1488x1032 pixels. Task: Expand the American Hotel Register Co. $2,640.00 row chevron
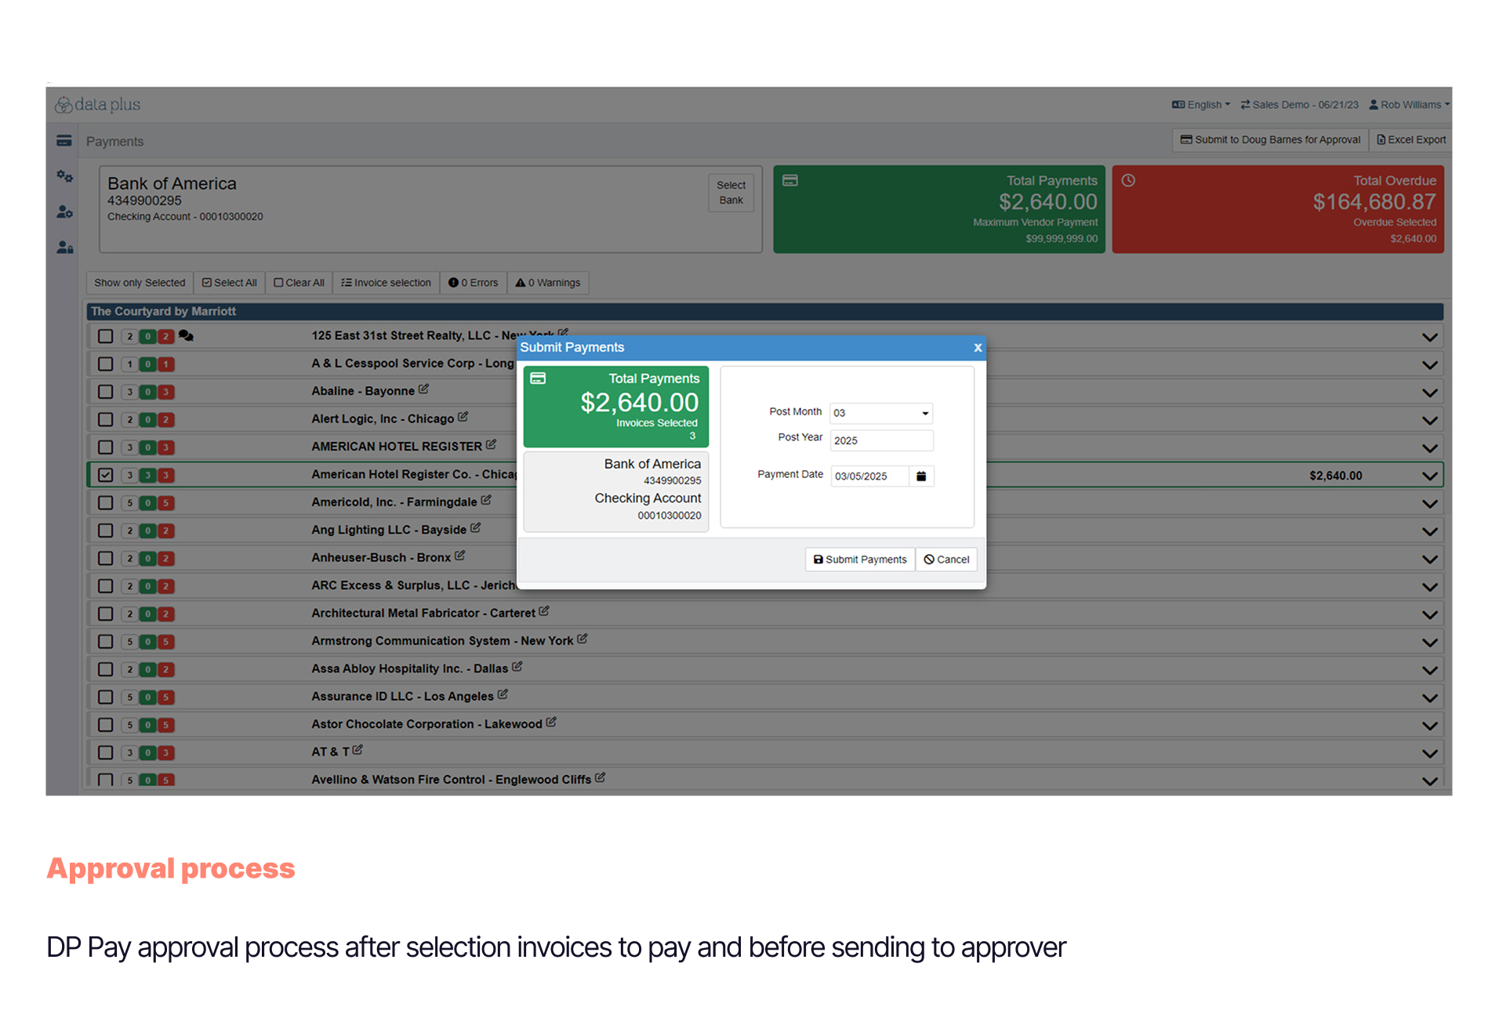(x=1430, y=476)
